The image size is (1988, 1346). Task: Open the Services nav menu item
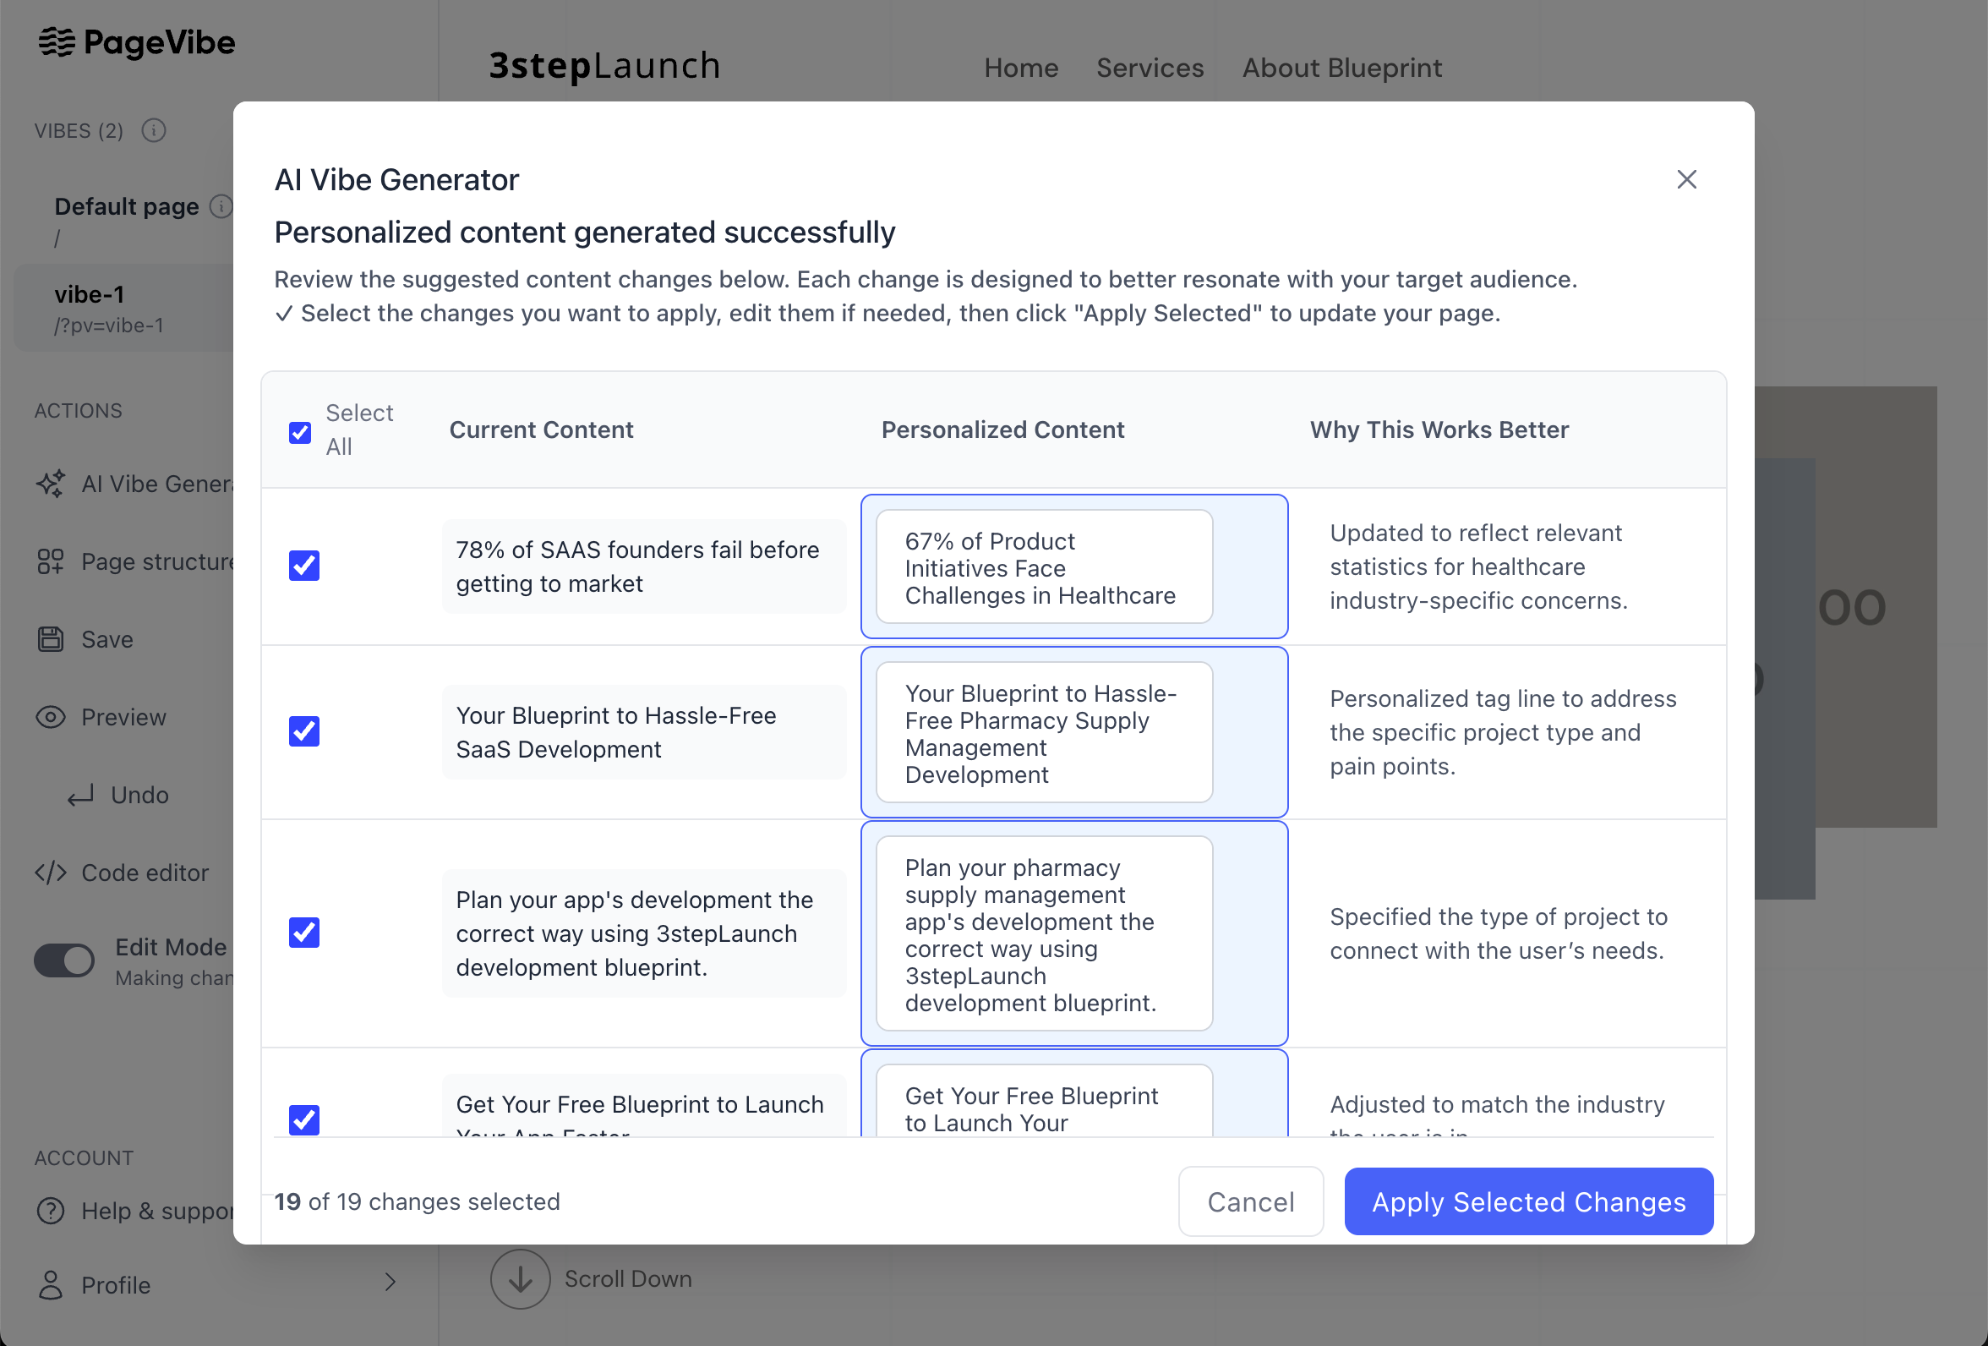click(x=1150, y=68)
